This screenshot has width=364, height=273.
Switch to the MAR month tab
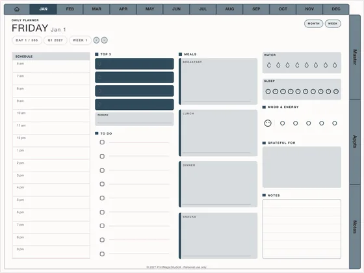pyautogui.click(x=97, y=9)
